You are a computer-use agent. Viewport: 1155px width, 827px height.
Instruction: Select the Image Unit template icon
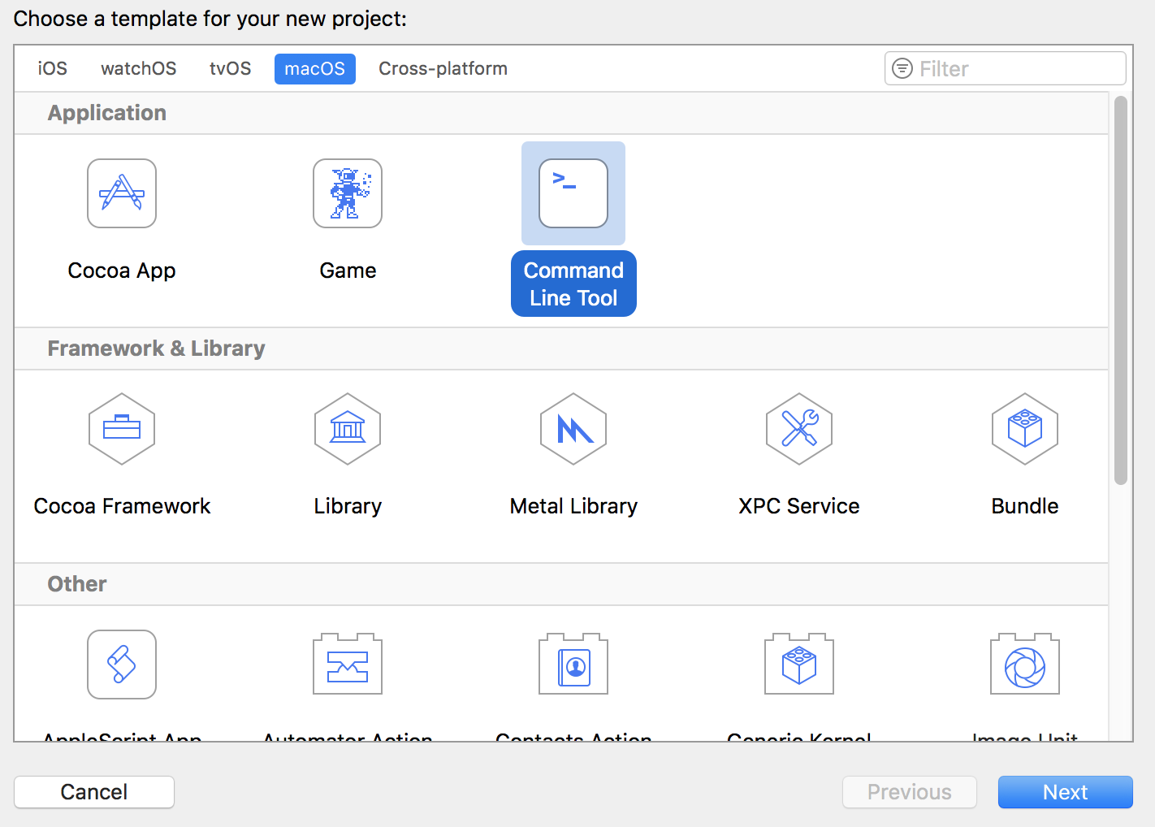coord(1025,664)
